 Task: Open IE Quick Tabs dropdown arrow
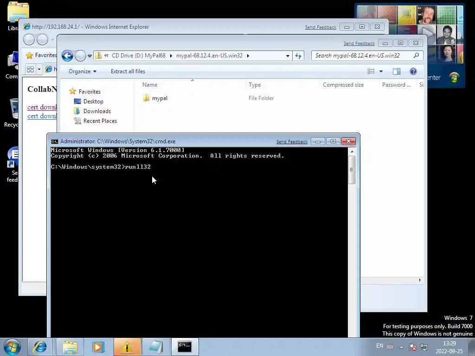[x=39, y=70]
